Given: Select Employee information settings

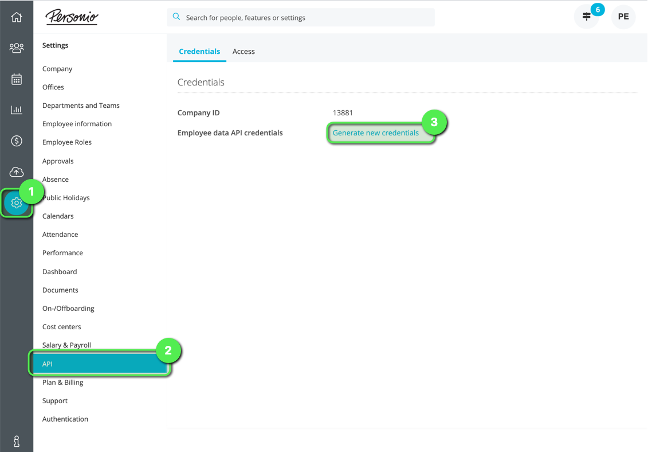Looking at the screenshot, I should click(x=77, y=124).
